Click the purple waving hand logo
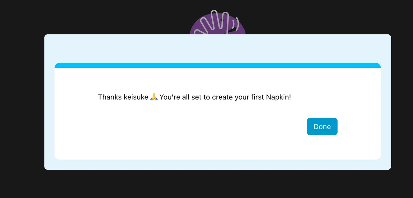The width and height of the screenshot is (413, 198). pyautogui.click(x=218, y=23)
